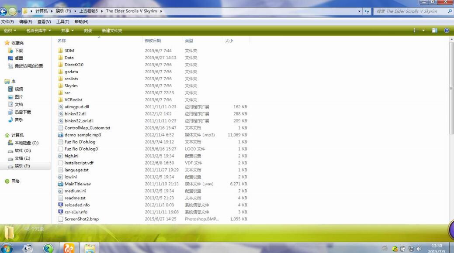Select the high.ini settings file icon
The width and height of the screenshot is (454, 253).
[x=60, y=156]
